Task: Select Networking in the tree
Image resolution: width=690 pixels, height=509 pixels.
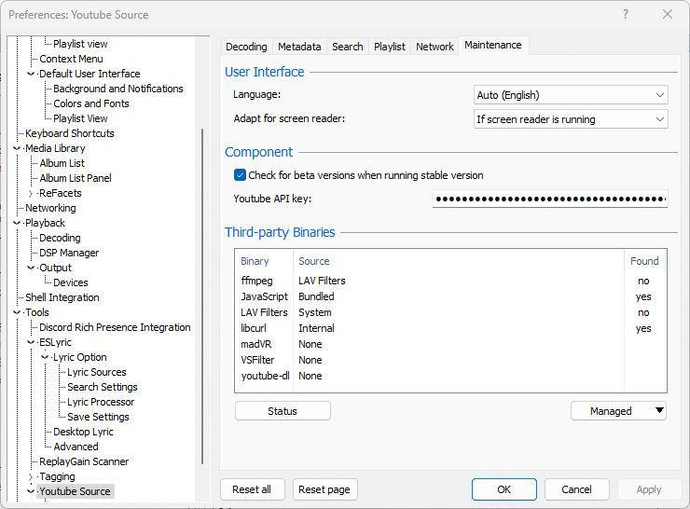Action: [50, 208]
